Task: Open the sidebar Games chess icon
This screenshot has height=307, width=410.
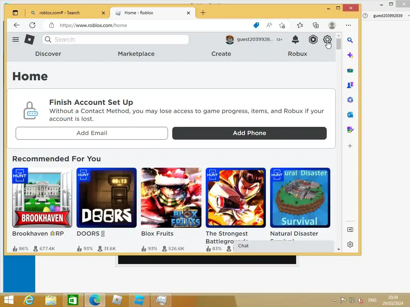Action: coord(350,85)
